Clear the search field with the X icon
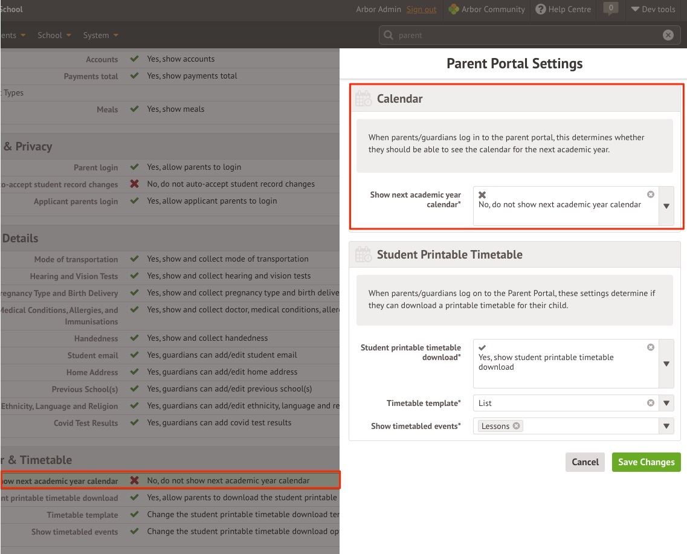The image size is (687, 554). [668, 35]
